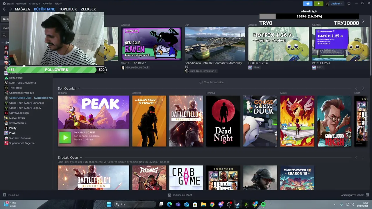Open the Oyunlar menu
Image resolution: width=372 pixels, height=209 pixels.
tap(47, 3)
